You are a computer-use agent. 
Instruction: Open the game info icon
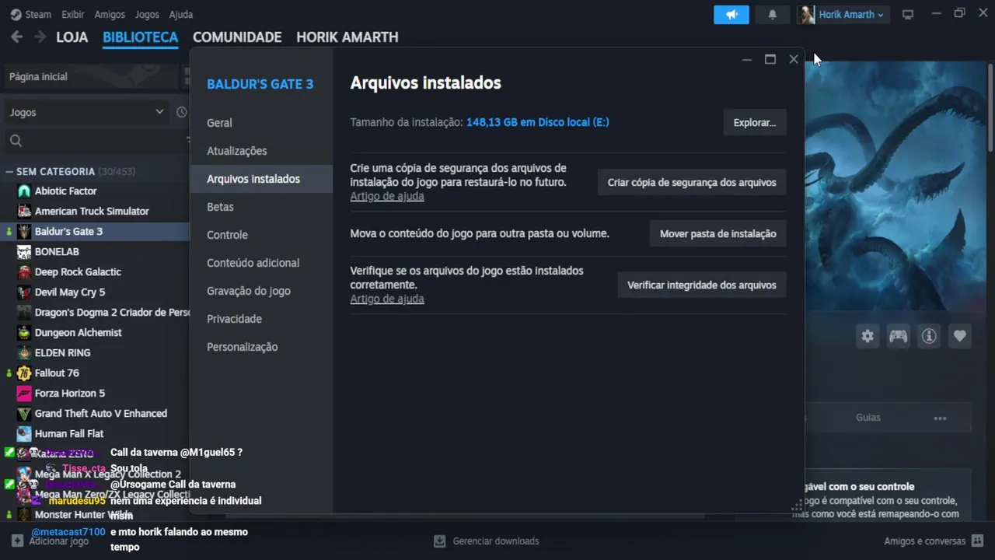click(929, 336)
